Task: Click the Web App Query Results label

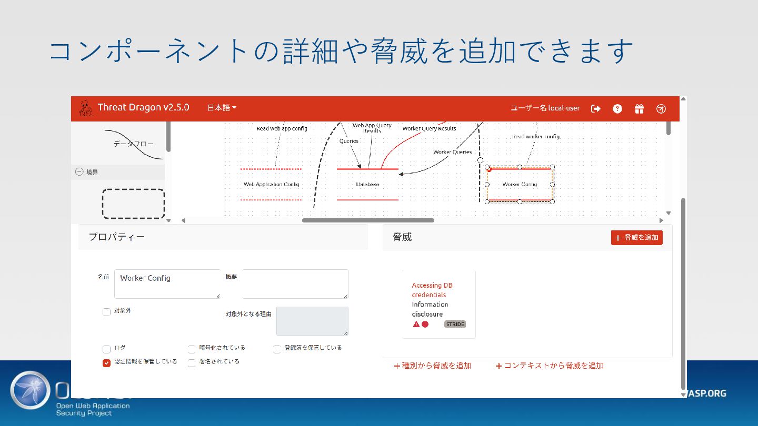Action: pyautogui.click(x=372, y=128)
